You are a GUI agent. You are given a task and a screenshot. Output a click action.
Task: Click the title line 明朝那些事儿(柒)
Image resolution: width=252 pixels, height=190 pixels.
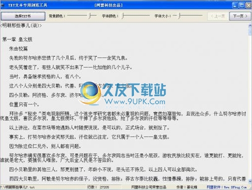[21, 25]
